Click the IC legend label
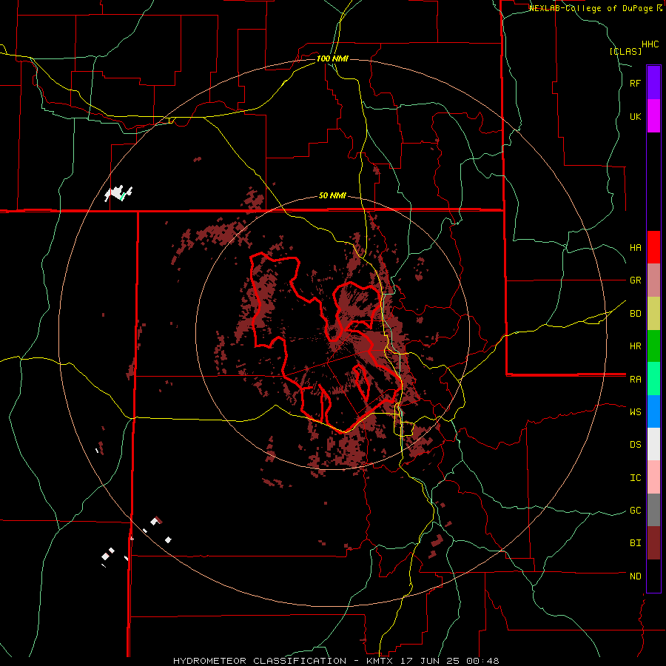 pos(636,478)
